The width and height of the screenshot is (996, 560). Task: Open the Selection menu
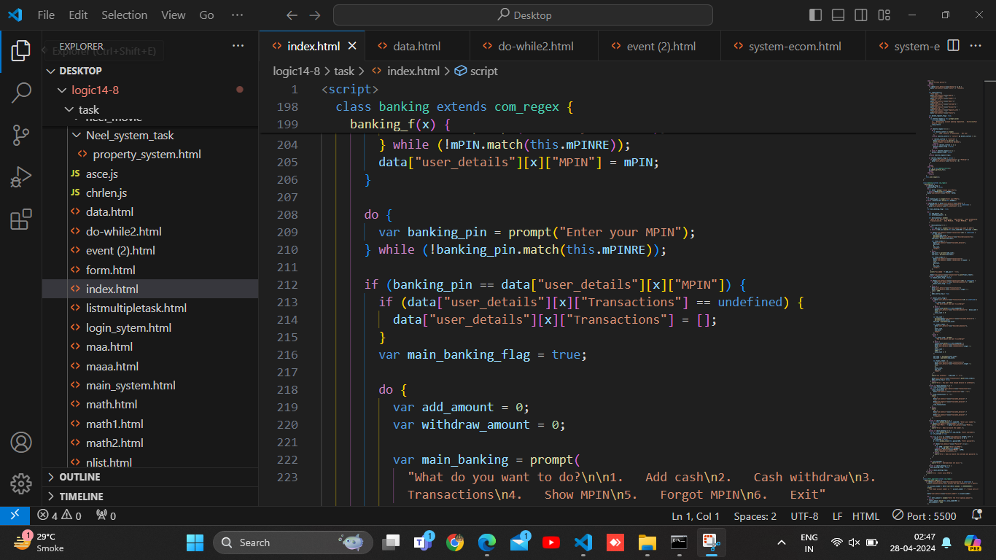tap(124, 15)
